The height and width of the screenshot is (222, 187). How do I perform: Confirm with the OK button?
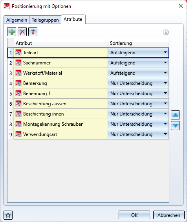134,215
